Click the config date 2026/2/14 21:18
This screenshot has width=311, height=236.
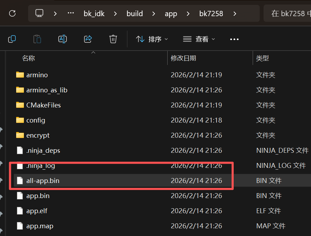[196, 120]
